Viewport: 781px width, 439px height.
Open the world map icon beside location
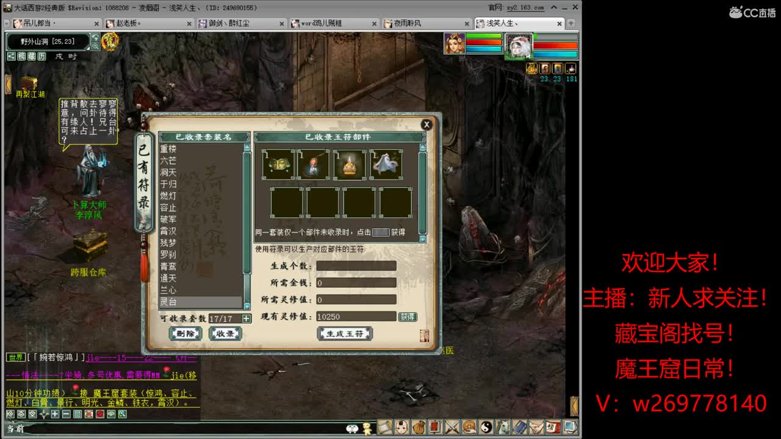[x=95, y=37]
